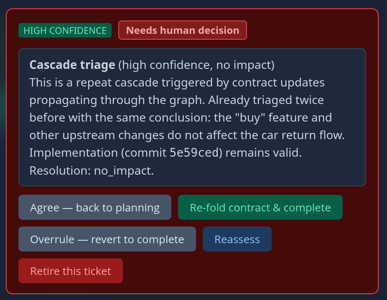Click "remains valid" in the triage text
This screenshot has width=387, height=300.
[x=263, y=153]
